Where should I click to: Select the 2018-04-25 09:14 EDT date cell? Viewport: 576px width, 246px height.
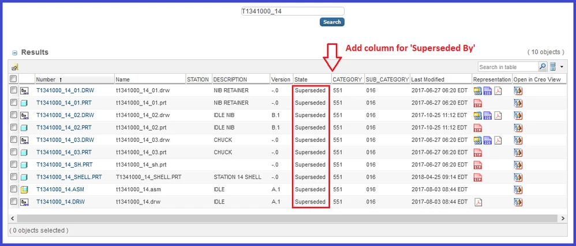(440, 177)
